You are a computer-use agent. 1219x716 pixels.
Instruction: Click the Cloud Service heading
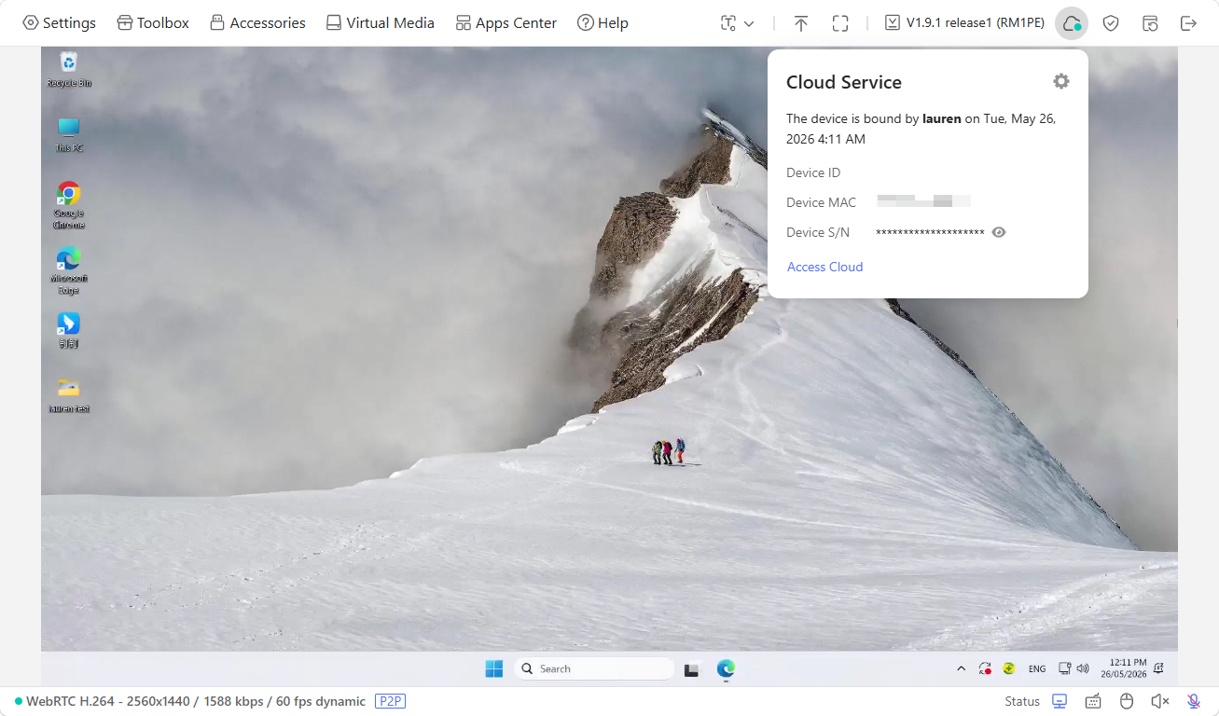(x=844, y=82)
